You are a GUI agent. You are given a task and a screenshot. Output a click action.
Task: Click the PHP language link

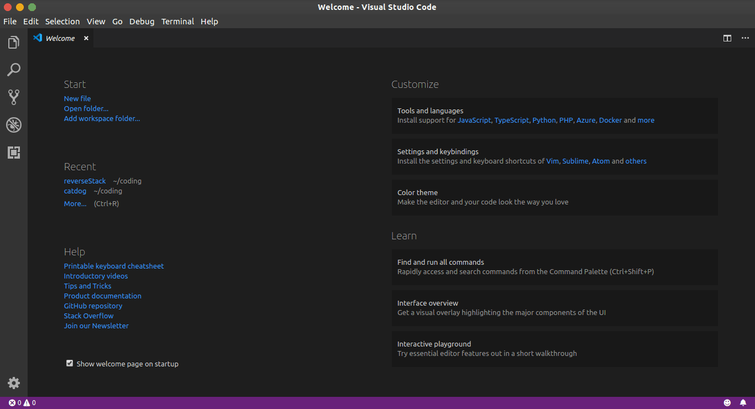pyautogui.click(x=566, y=120)
